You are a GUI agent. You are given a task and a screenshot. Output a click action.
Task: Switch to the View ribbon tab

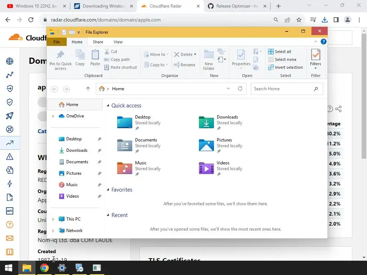click(x=118, y=42)
